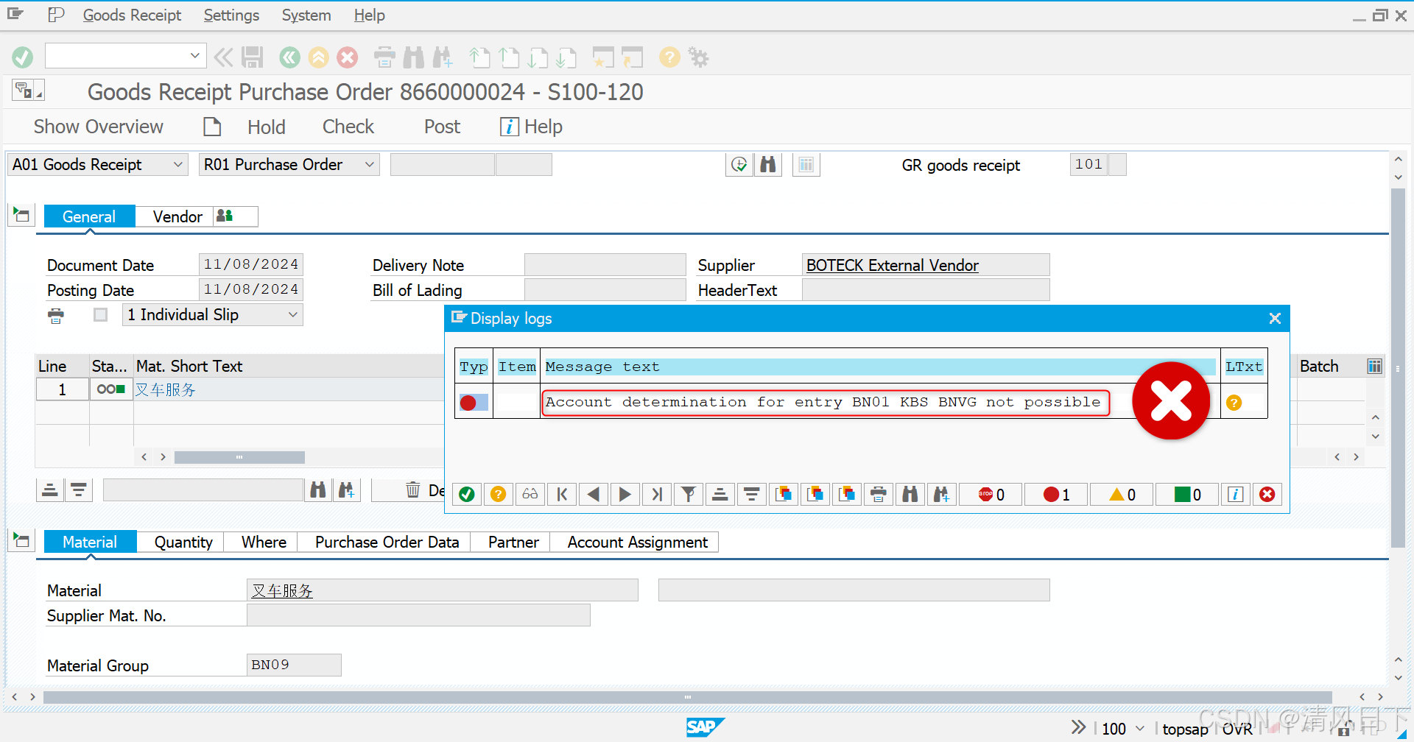Screen dimensions: 1414x742
Task: Click the Find icon in the main toolbar
Action: pos(413,57)
